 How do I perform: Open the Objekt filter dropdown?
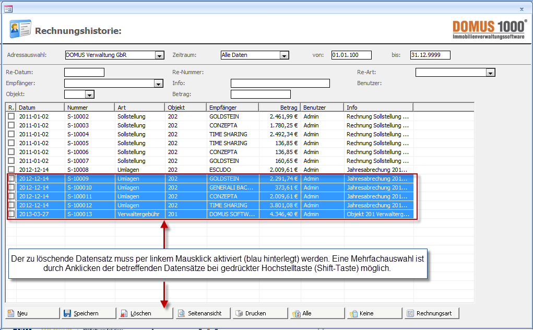89,95
